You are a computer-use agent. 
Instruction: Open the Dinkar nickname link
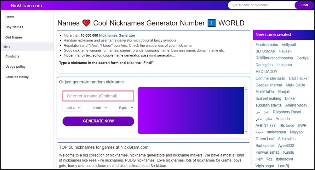(290, 98)
